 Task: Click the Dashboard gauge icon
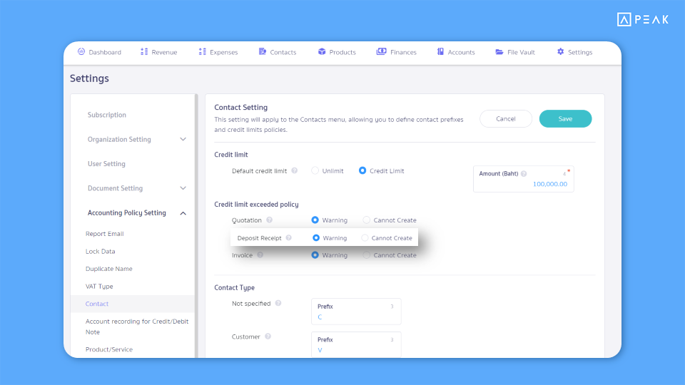point(81,51)
